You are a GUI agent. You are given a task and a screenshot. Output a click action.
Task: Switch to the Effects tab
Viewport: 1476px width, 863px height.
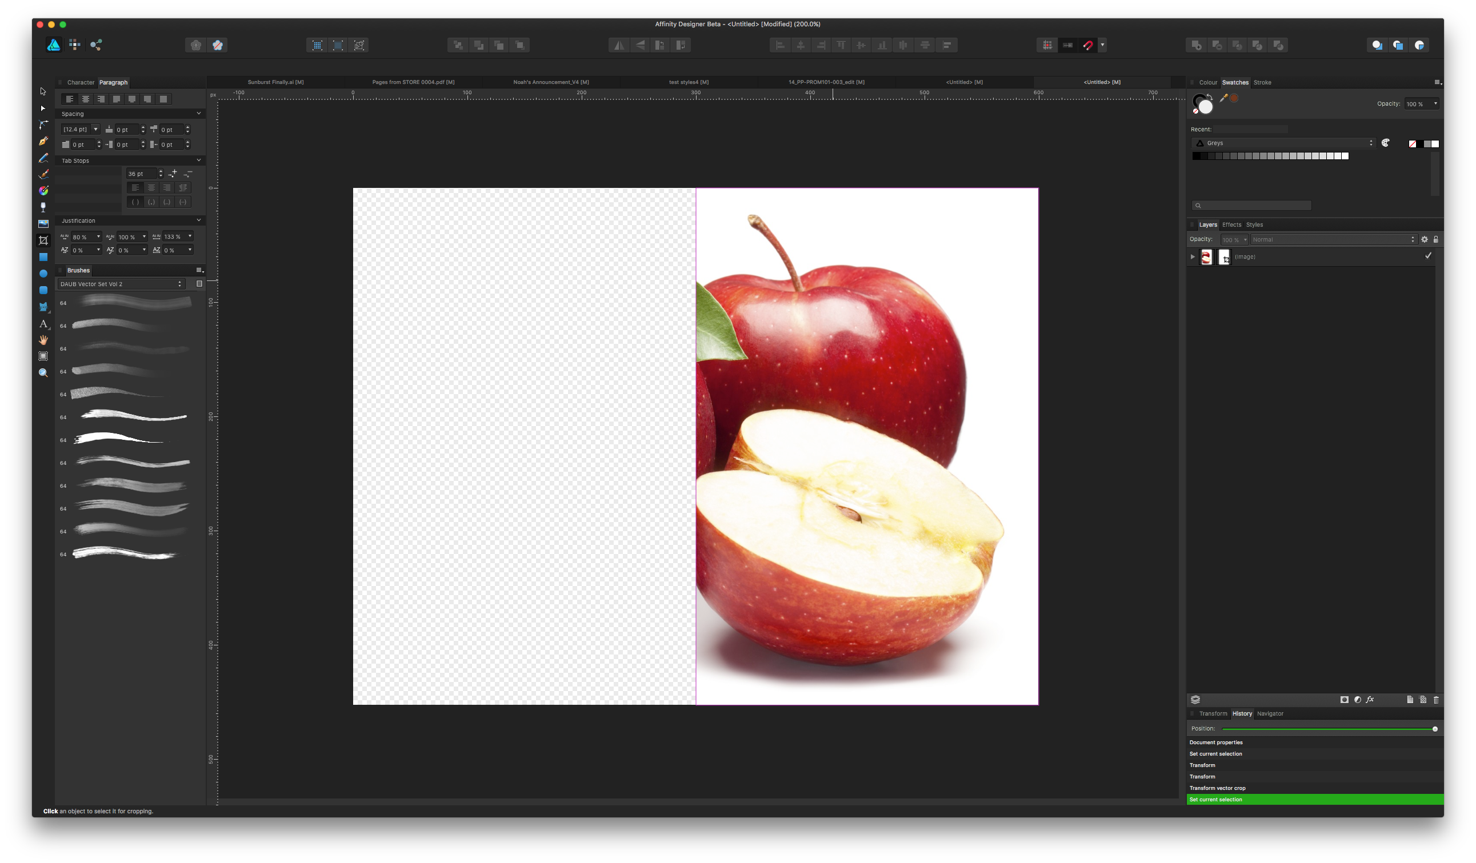(x=1231, y=225)
